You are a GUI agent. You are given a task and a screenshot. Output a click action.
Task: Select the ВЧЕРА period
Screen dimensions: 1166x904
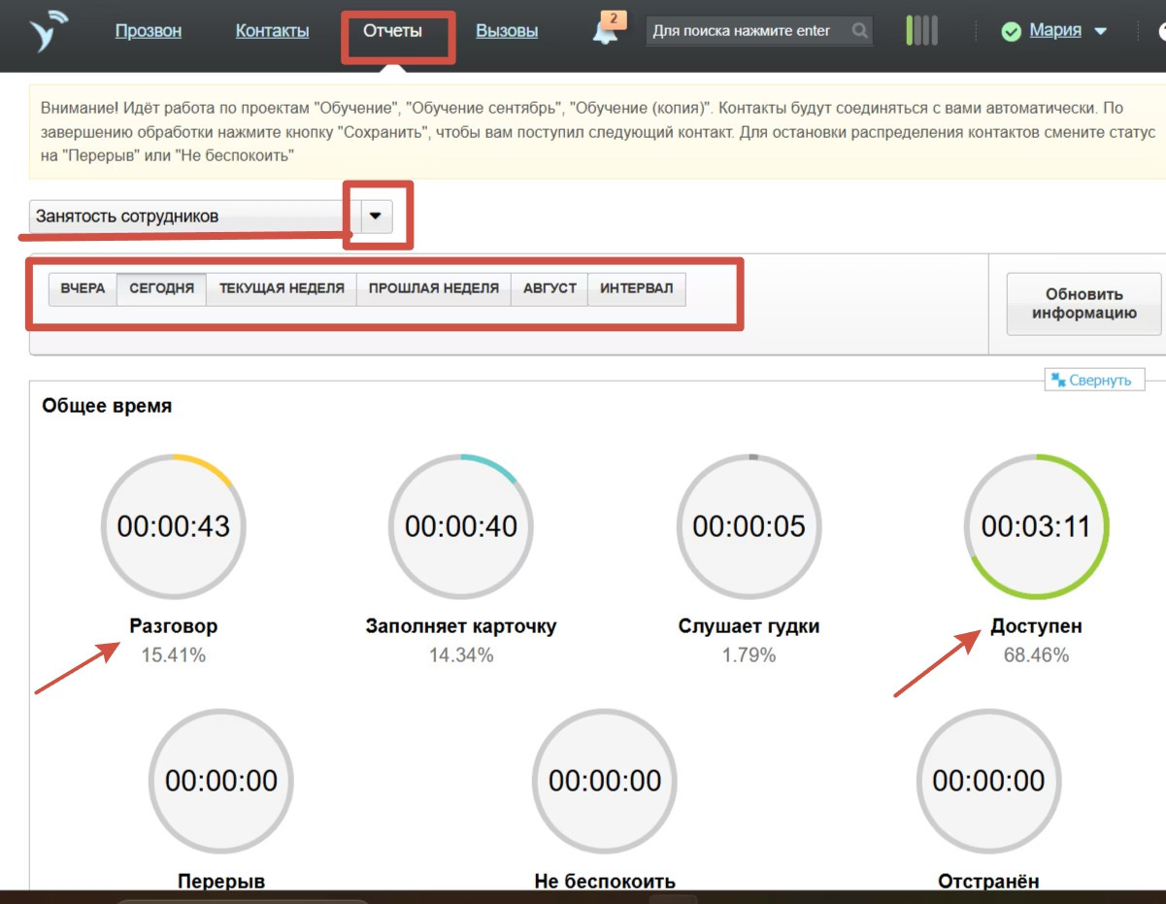83,288
